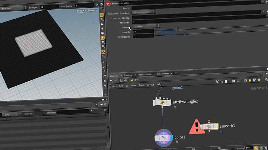Image resolution: width=268 pixels, height=150 pixels.
Task: Open the Layout menu in network editor
Action: click(x=150, y=85)
